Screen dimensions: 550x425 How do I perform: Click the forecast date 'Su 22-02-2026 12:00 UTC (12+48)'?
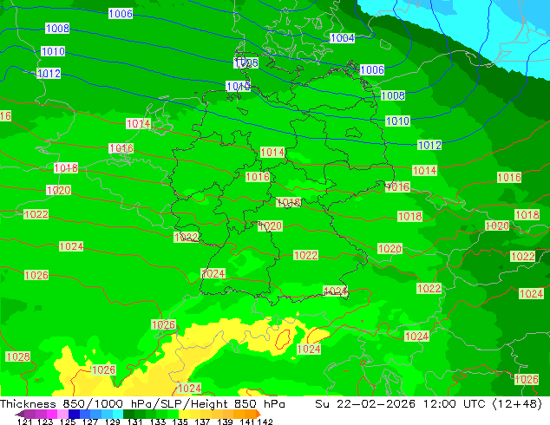[429, 404]
